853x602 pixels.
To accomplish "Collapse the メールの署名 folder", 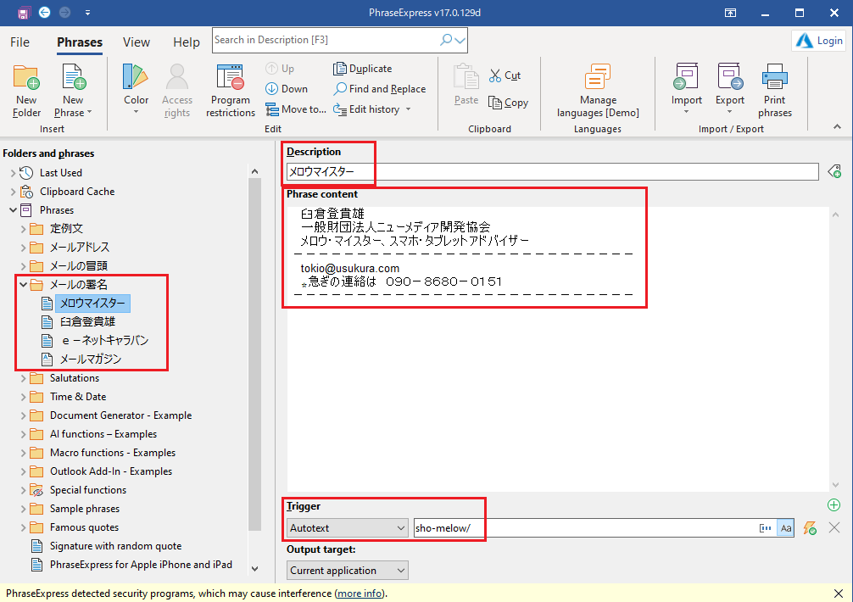I will 23,285.
